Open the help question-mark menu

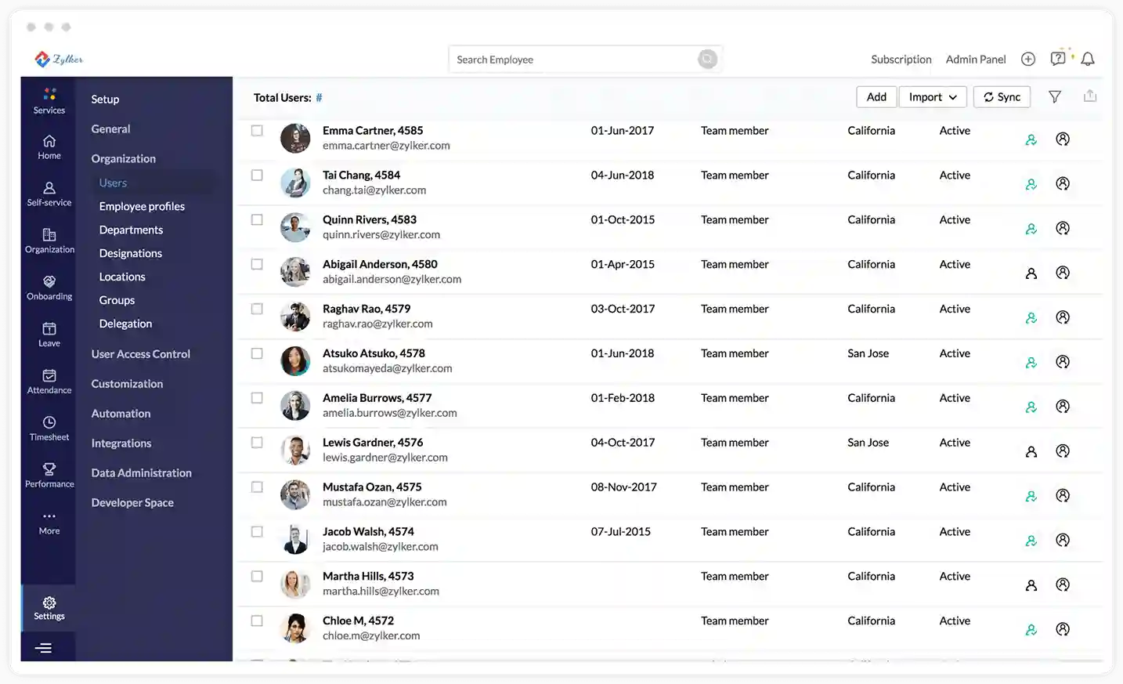[1057, 58]
